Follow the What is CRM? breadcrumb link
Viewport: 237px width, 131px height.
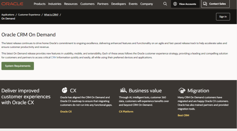(51, 14)
